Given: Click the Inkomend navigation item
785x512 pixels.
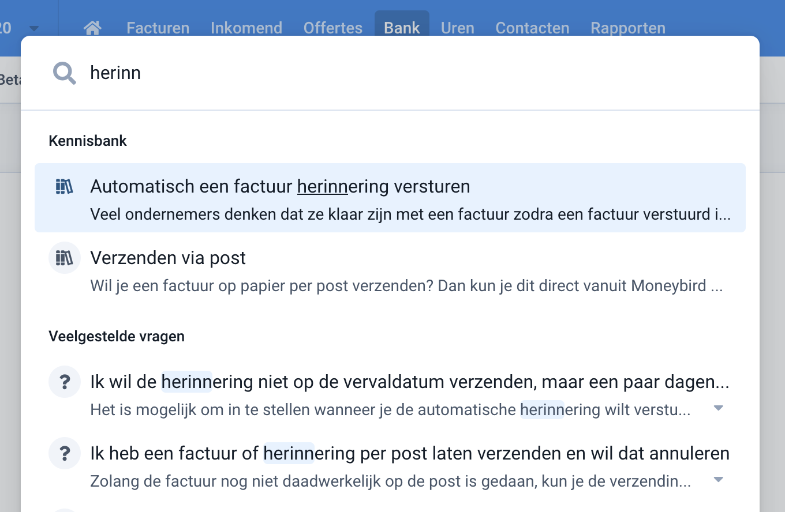Looking at the screenshot, I should (246, 27).
